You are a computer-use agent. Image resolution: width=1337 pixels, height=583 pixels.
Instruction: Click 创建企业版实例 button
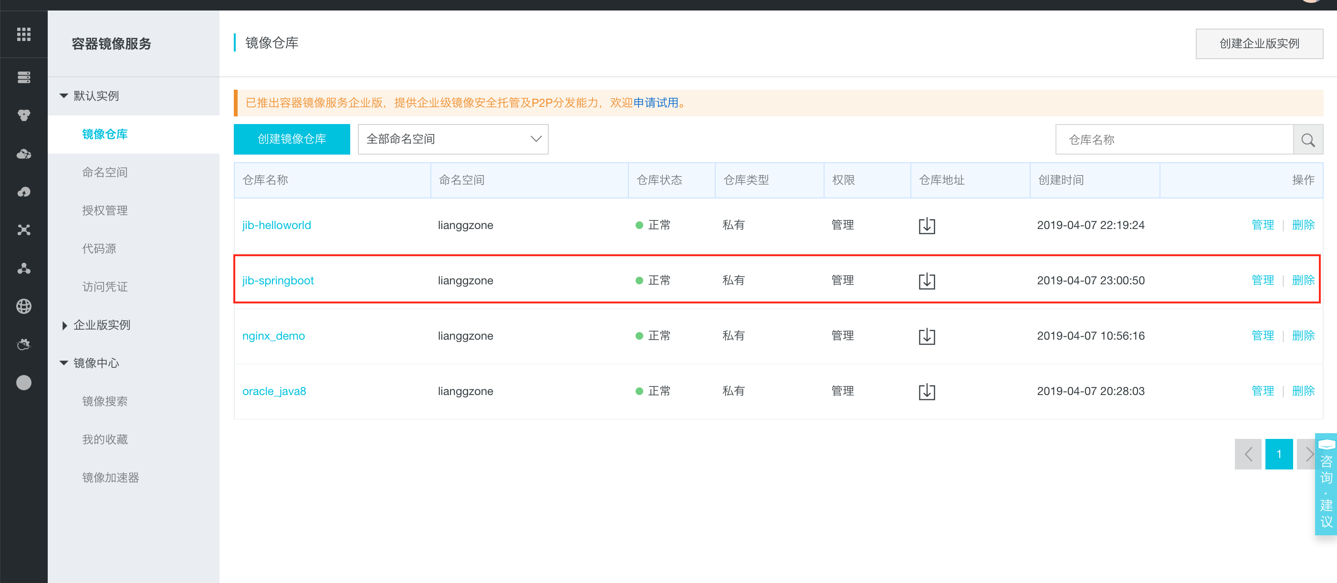point(1259,43)
